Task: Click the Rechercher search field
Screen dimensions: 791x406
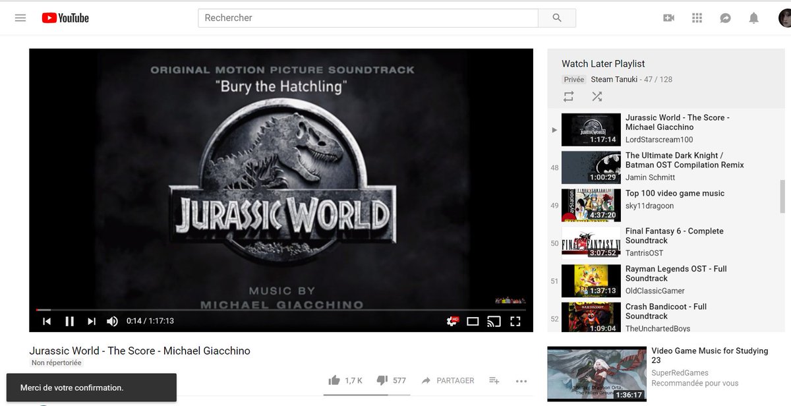Action: pos(368,18)
